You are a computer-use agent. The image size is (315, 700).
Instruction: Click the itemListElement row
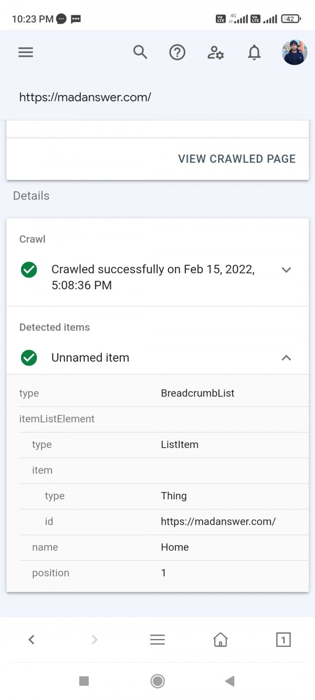[157, 419]
